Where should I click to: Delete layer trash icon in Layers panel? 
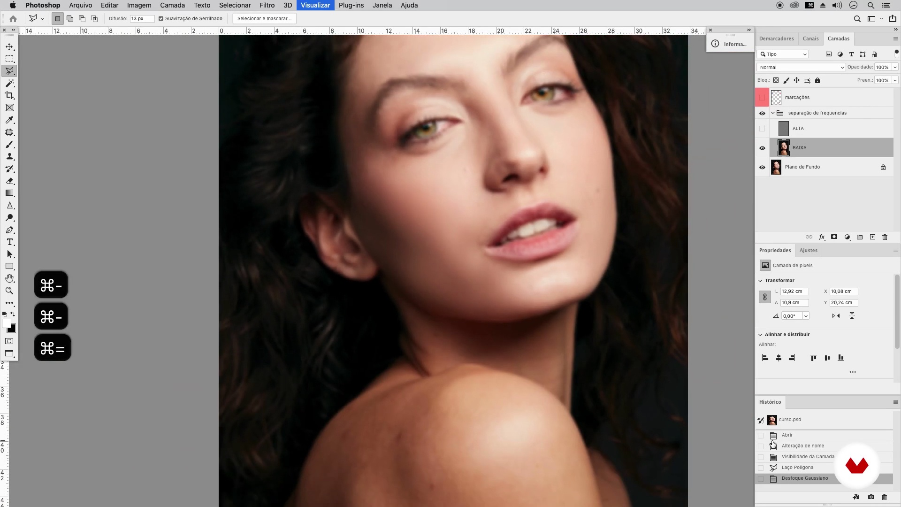[x=885, y=237]
